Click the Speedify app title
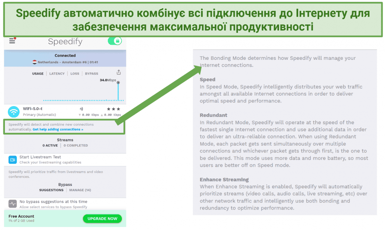The image size is (385, 230). [65, 41]
